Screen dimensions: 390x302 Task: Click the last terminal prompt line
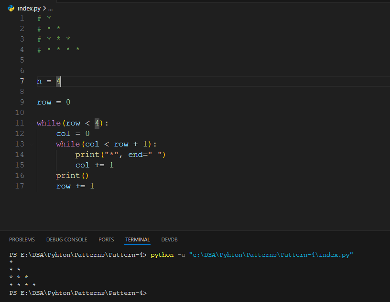tap(78, 293)
